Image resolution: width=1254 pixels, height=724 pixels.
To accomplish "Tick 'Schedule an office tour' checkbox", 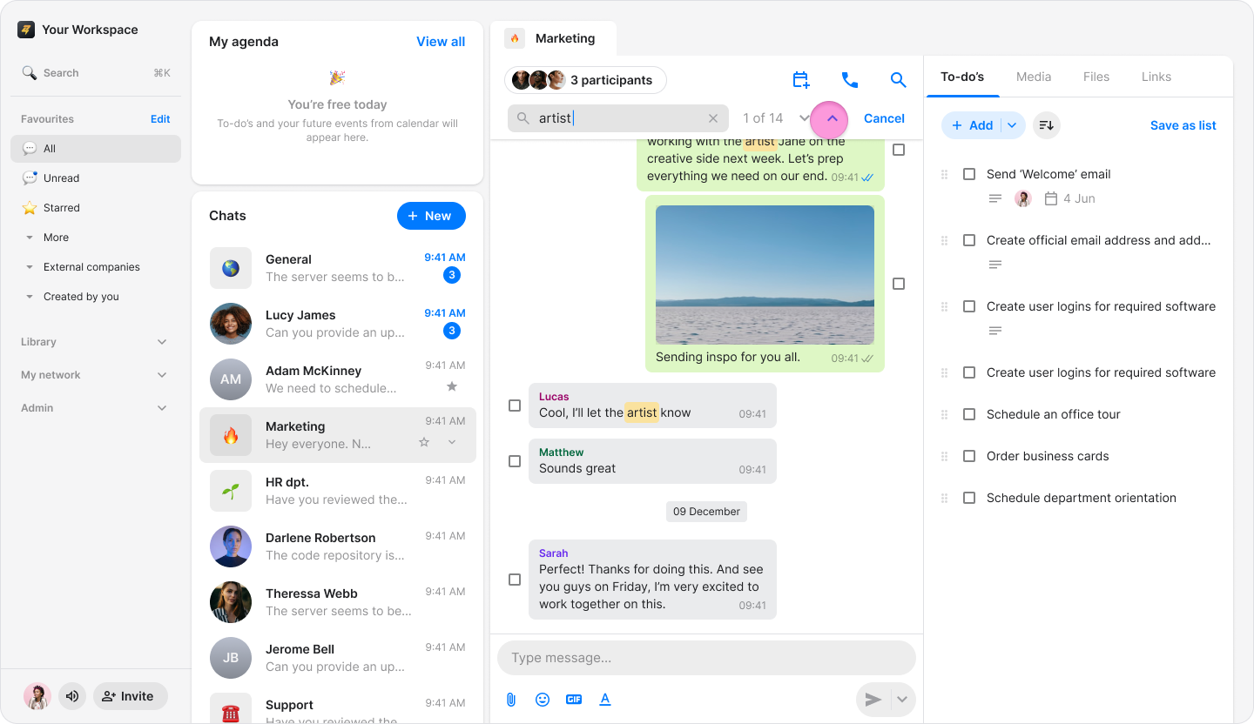I will point(969,414).
